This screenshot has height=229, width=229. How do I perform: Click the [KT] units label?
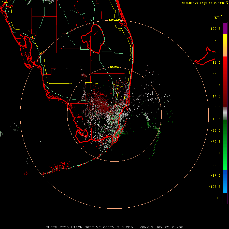[217, 18]
